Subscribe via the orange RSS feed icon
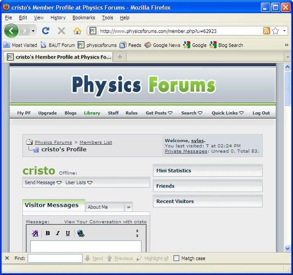Image resolution: width=293 pixels, height=275 pixels. tap(266, 31)
